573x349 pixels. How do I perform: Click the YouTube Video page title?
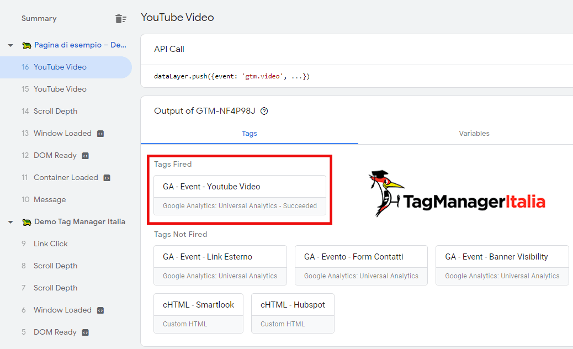(178, 17)
